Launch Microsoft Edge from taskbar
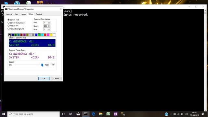 [x=93, y=114]
